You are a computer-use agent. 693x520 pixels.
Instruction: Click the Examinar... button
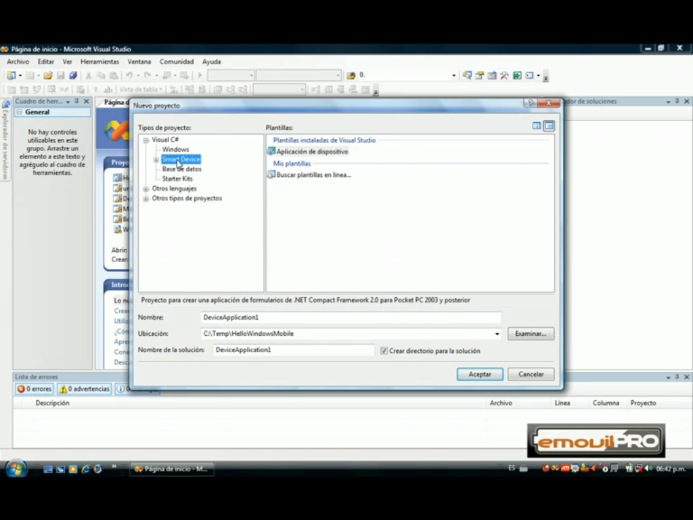pos(531,334)
